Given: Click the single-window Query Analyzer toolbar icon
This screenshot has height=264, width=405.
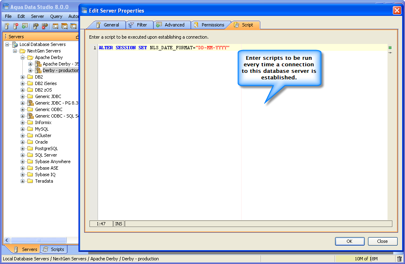Looking at the screenshot, I should click(x=55, y=26).
